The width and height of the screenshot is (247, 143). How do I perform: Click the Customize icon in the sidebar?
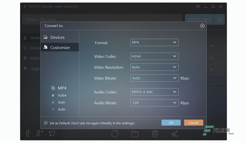click(x=45, y=47)
